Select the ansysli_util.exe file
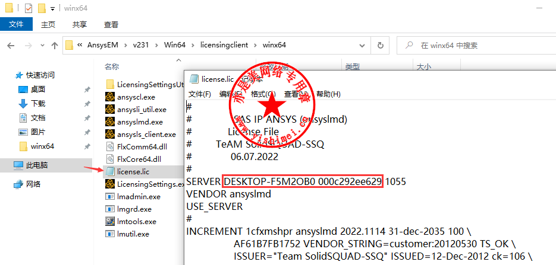The height and width of the screenshot is (265, 556). 136,110
